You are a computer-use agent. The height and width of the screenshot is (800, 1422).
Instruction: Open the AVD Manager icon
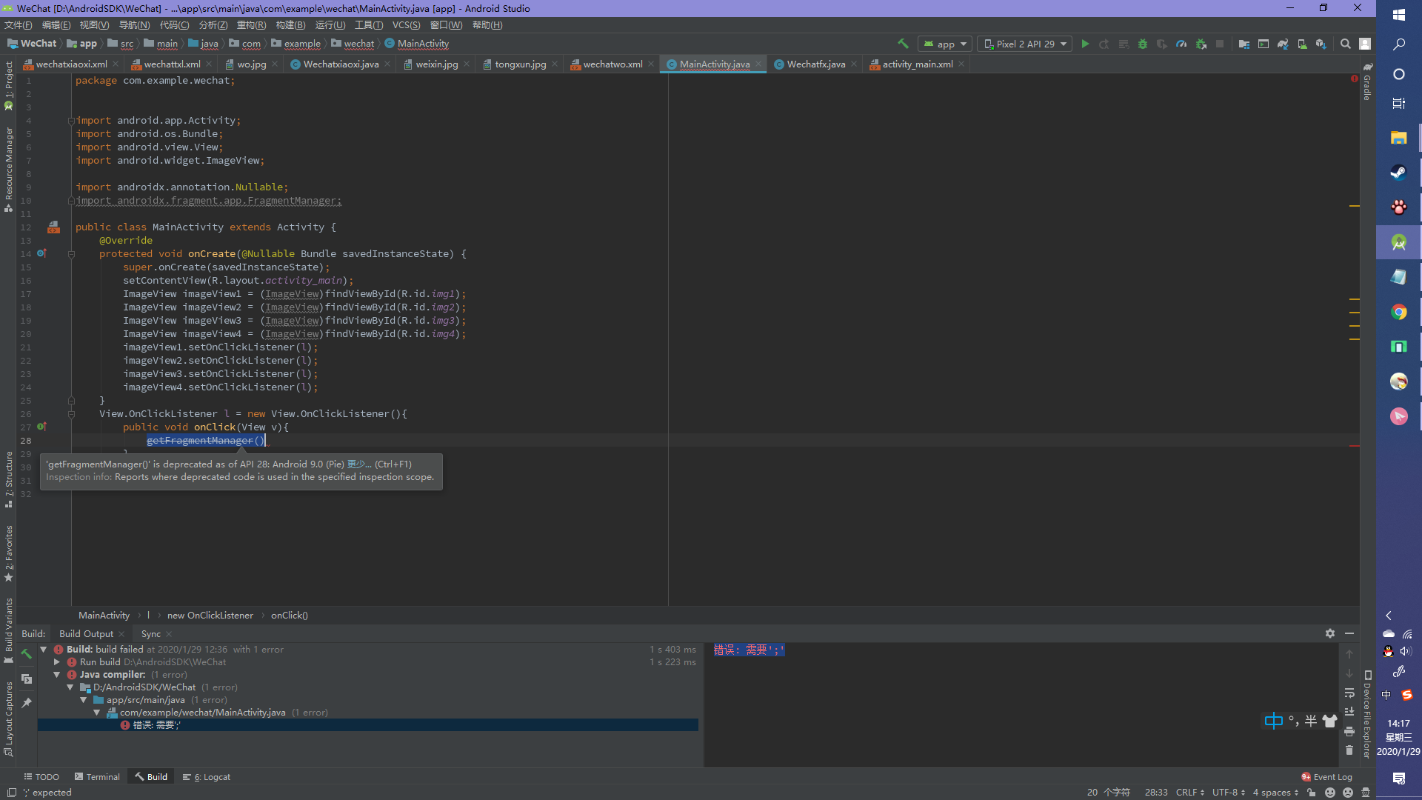tap(1302, 44)
